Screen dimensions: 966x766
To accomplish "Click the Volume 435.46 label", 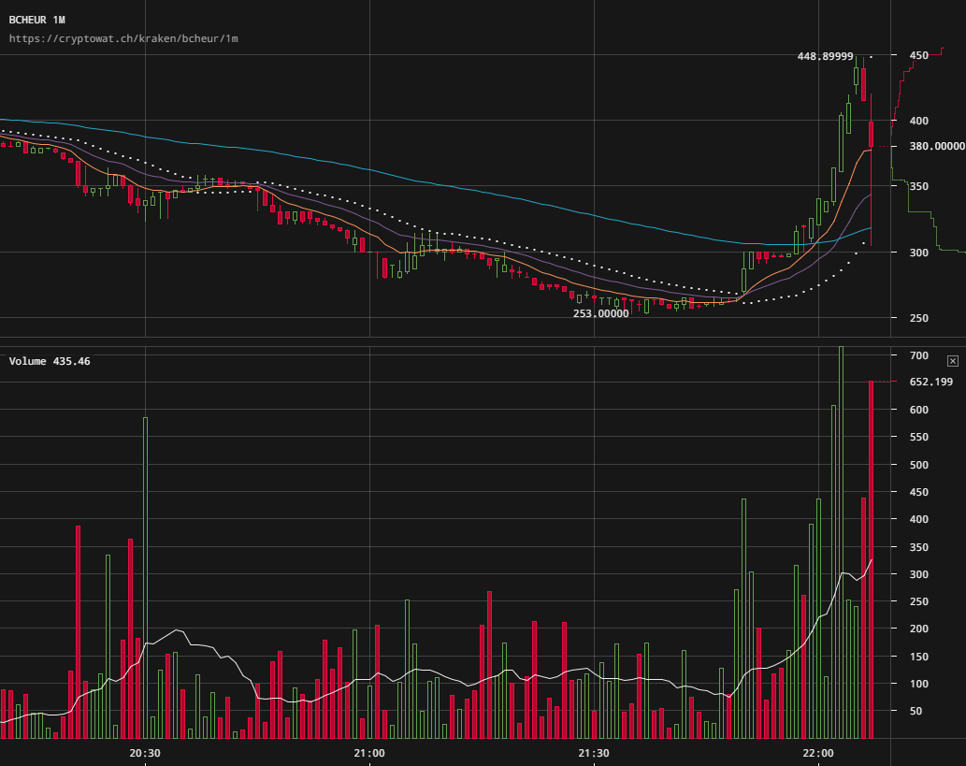I will tap(50, 361).
